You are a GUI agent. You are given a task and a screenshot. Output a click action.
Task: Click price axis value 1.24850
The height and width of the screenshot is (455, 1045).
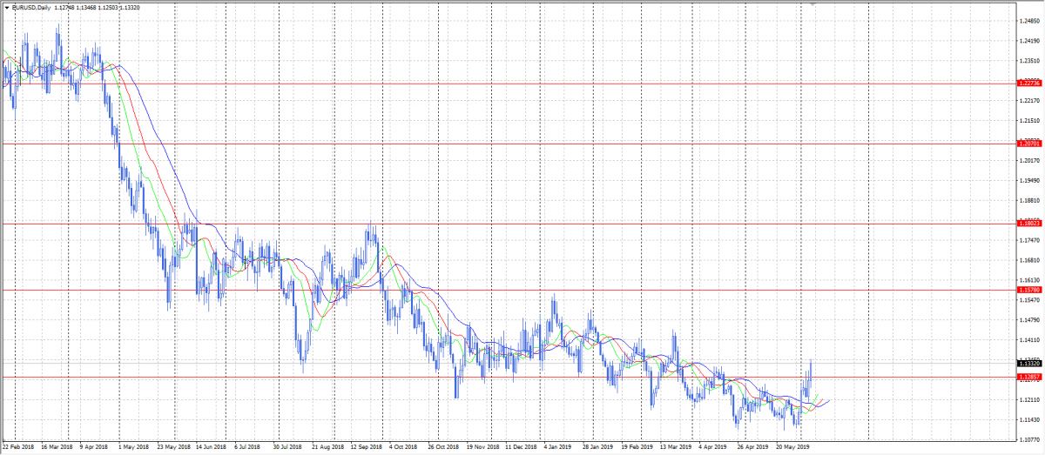[1031, 22]
